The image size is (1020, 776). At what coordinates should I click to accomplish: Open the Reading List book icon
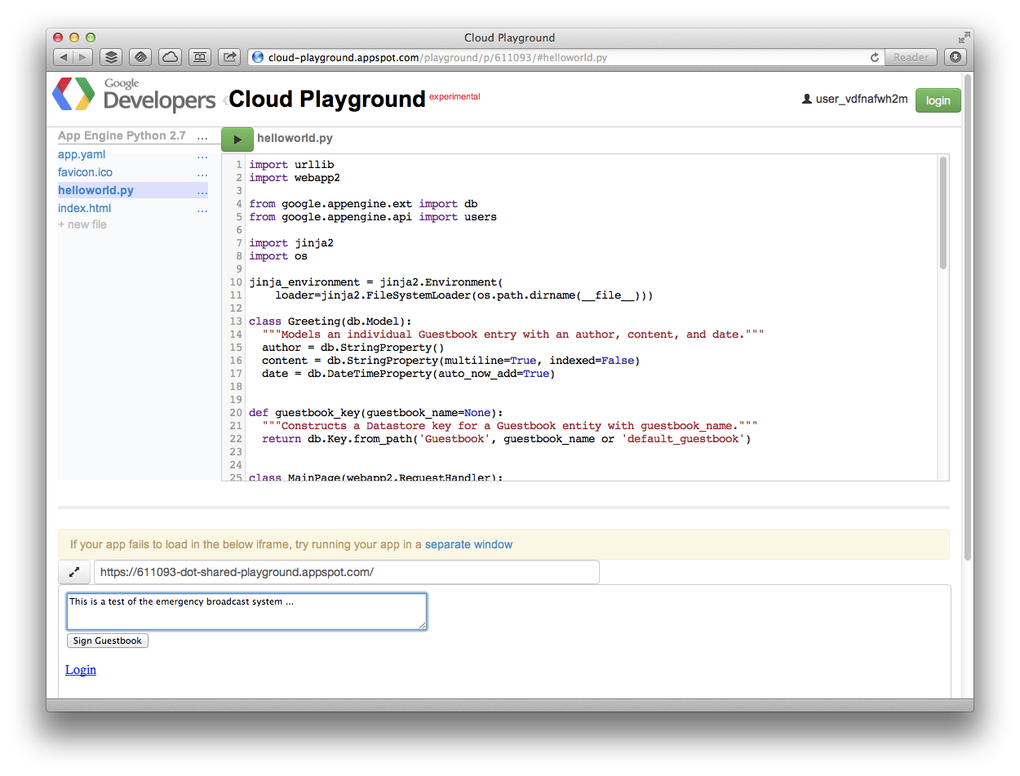(x=200, y=57)
